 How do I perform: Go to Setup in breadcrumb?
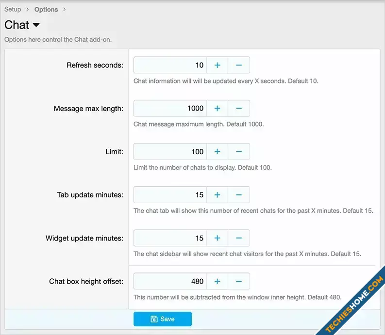[x=13, y=9]
